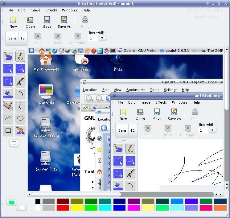This screenshot has height=218, width=230.
Task: Pick the magenta palette color
Action: coord(133,208)
